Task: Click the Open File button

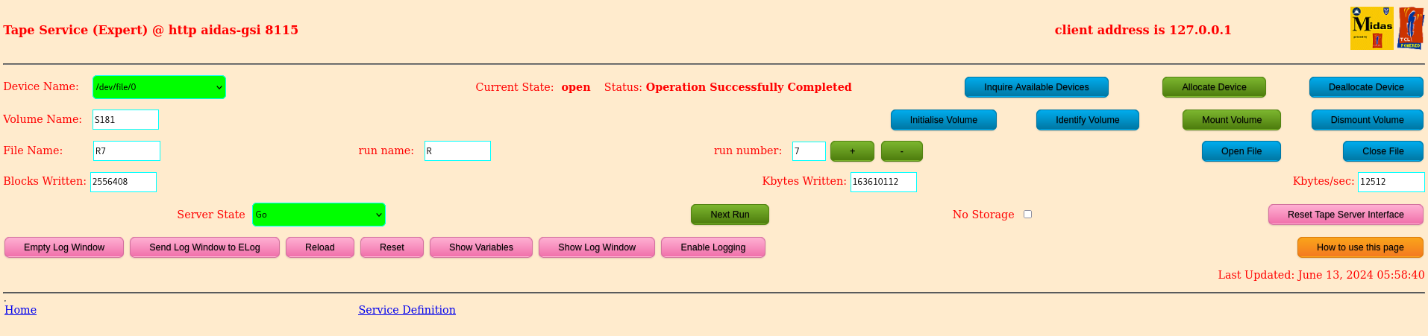Action: (1241, 151)
